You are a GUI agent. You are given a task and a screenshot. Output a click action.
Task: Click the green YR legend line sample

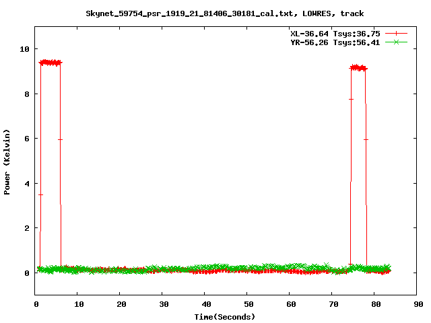pyautogui.click(x=396, y=42)
